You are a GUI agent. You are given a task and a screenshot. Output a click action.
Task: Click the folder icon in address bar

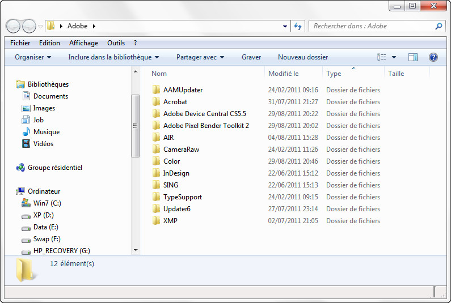pyautogui.click(x=51, y=26)
